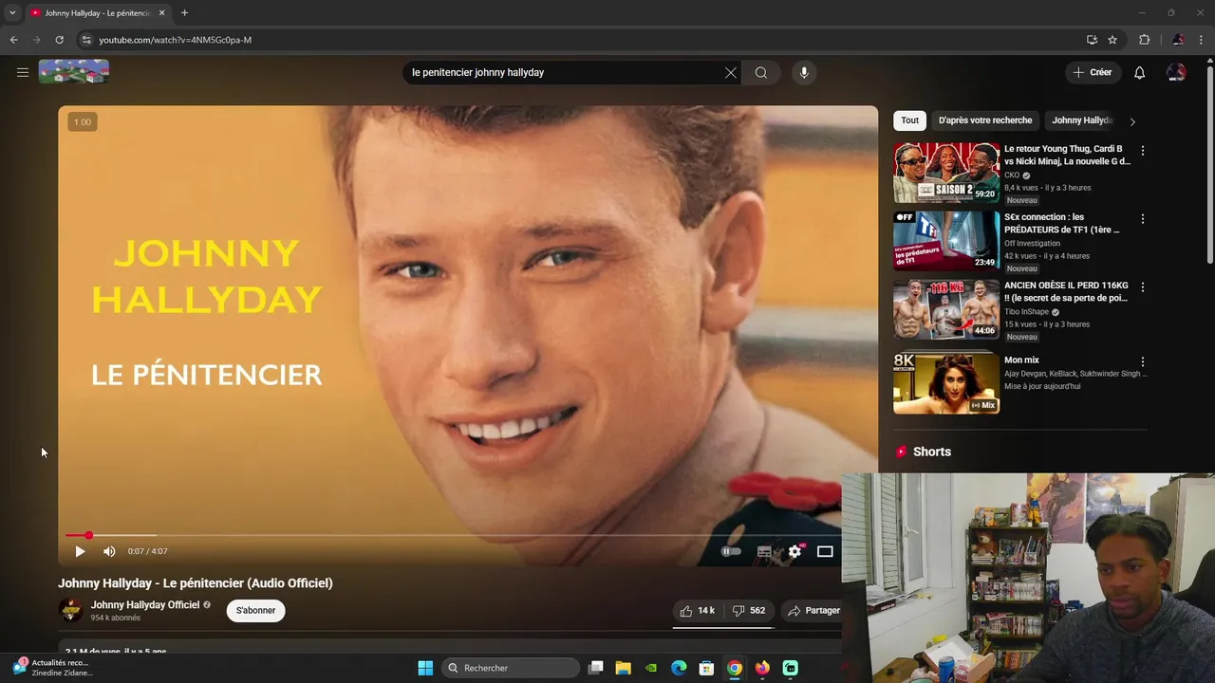This screenshot has width=1215, height=683.
Task: Reload the page
Action: click(x=59, y=40)
